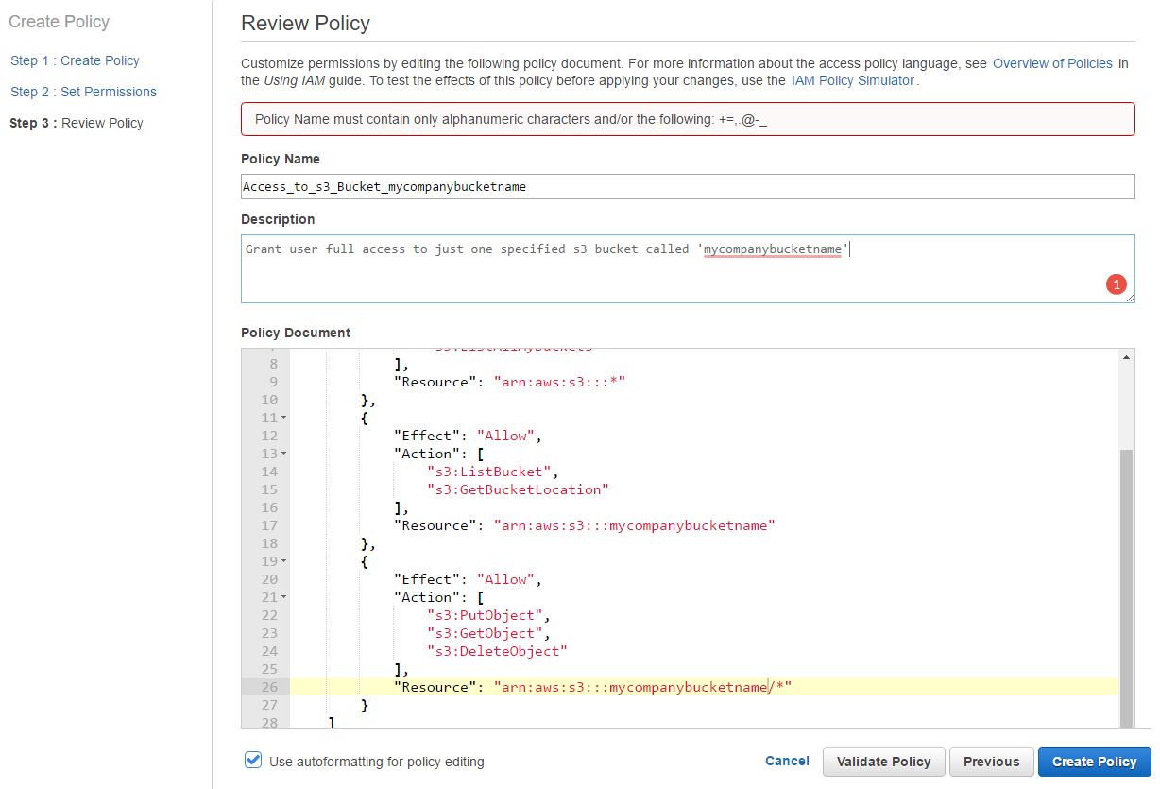Click the Policy Name input field
The height and width of the screenshot is (789, 1160).
688,187
